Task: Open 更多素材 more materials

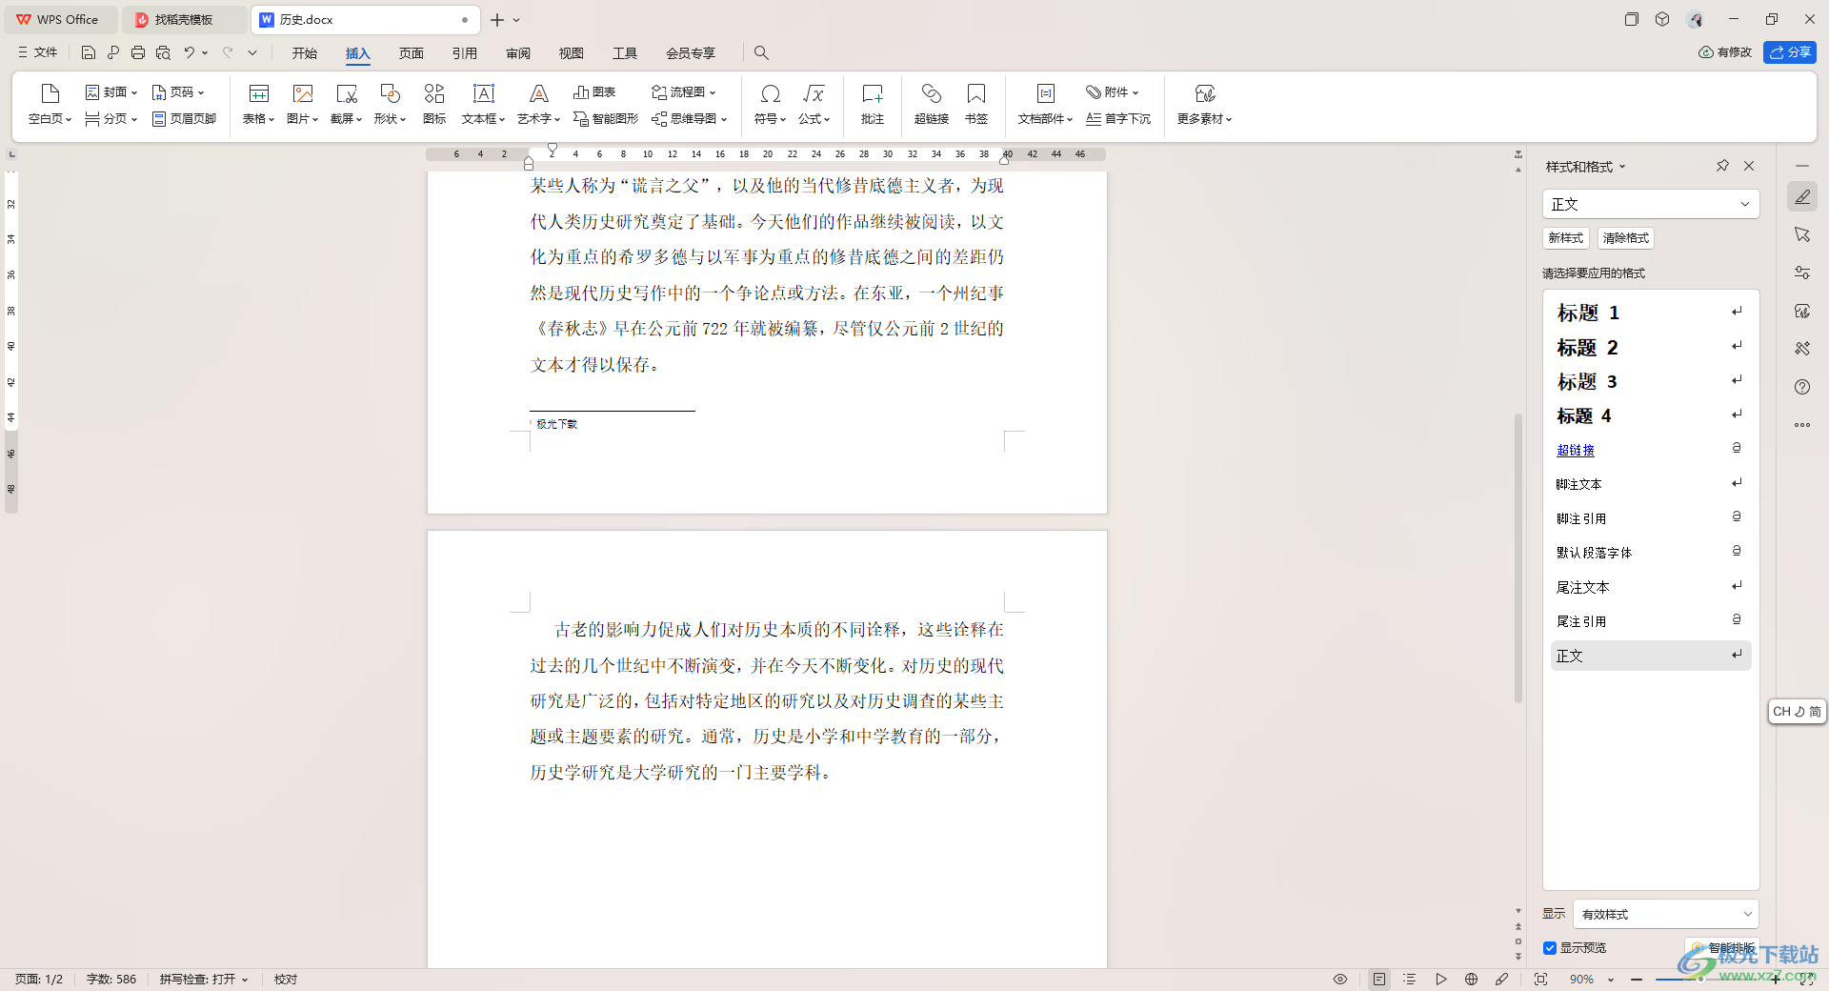Action: (x=1205, y=104)
